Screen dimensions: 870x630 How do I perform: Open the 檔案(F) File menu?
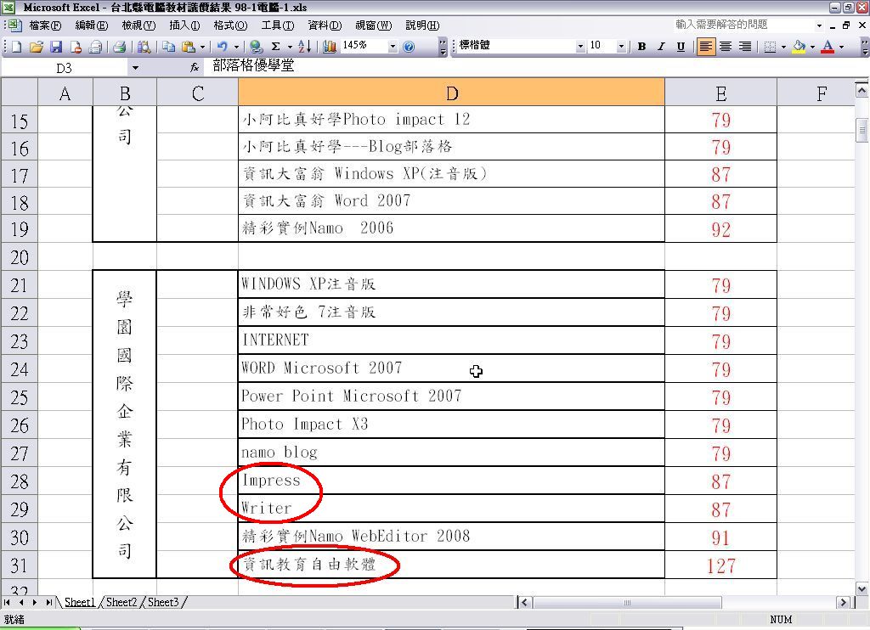46,25
